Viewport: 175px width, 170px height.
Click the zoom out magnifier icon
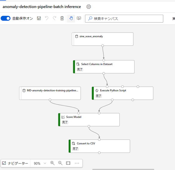coord(60,163)
